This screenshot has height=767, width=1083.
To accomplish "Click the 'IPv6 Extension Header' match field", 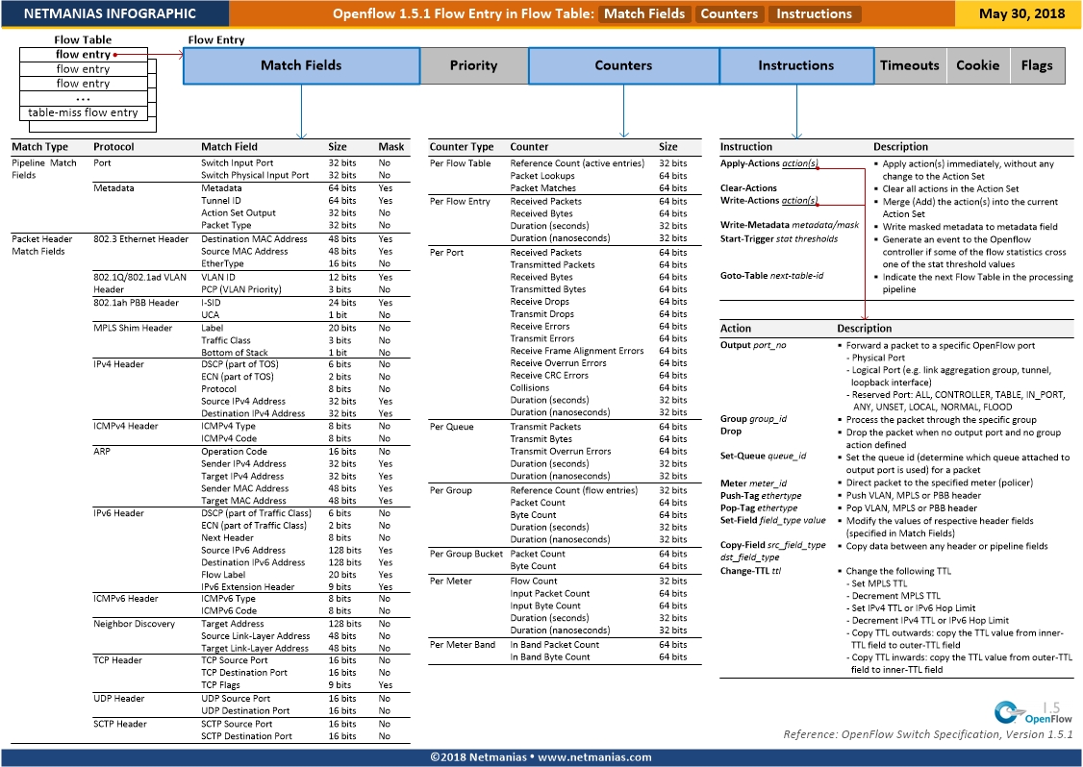I will pos(248,587).
